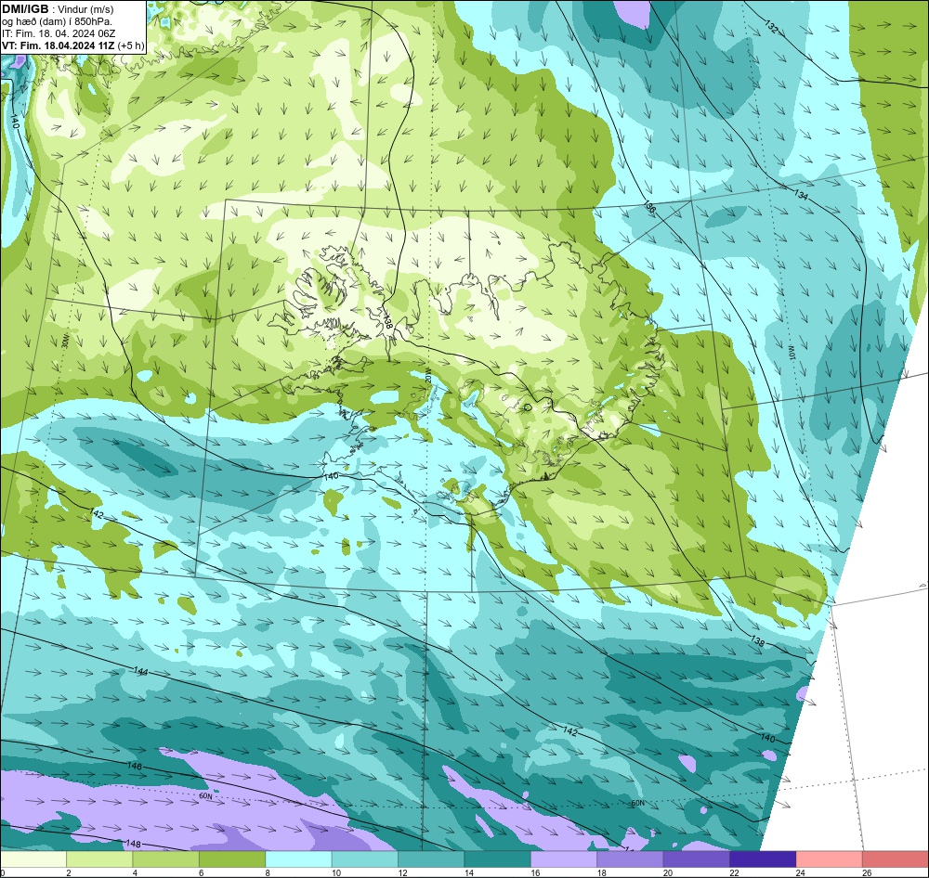This screenshot has height=878, width=929.
Task: Click the 22–24 m/s dark indigo legend swatch
Action: [x=763, y=859]
